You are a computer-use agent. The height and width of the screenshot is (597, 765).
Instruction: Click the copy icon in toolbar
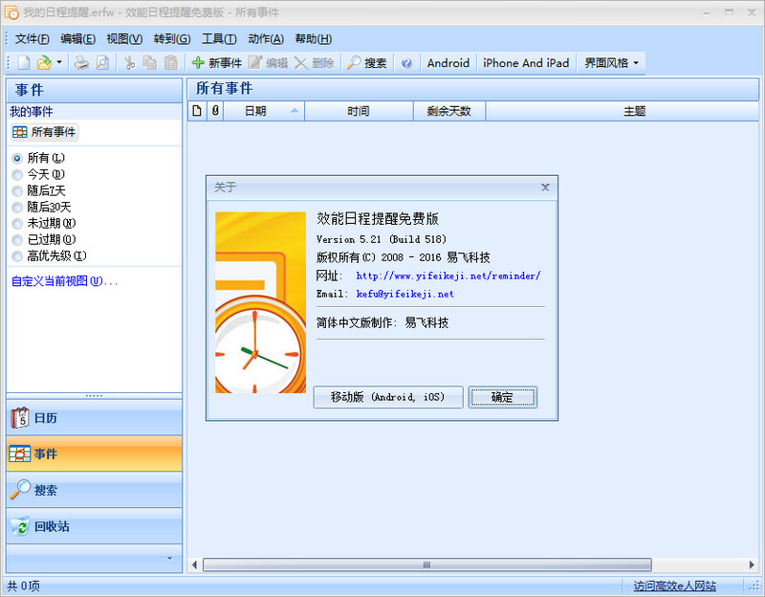150,63
